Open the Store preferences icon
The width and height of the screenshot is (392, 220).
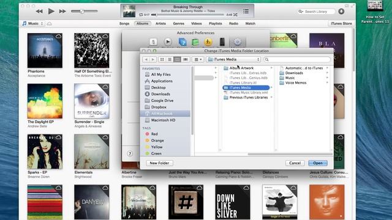195,42
